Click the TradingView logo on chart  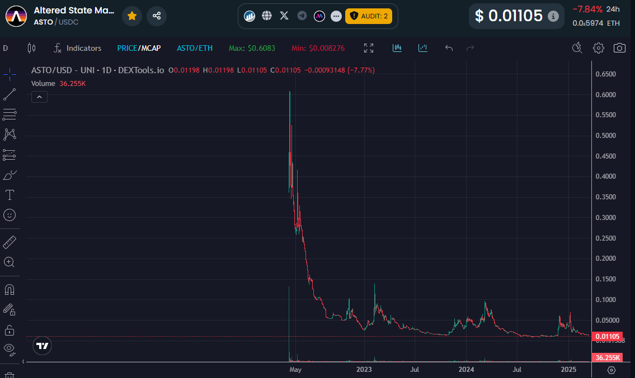tap(42, 346)
